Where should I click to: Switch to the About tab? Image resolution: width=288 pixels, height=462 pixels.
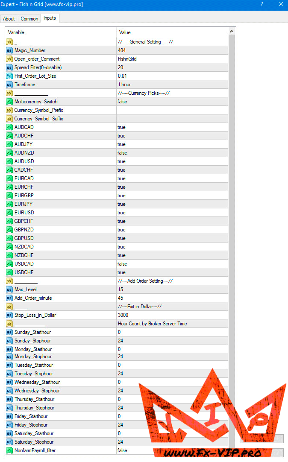click(x=9, y=19)
